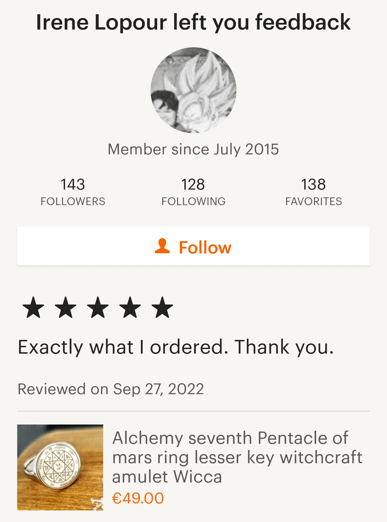
Task: Select the 'Exactly what I ordered' review text
Action: click(176, 347)
